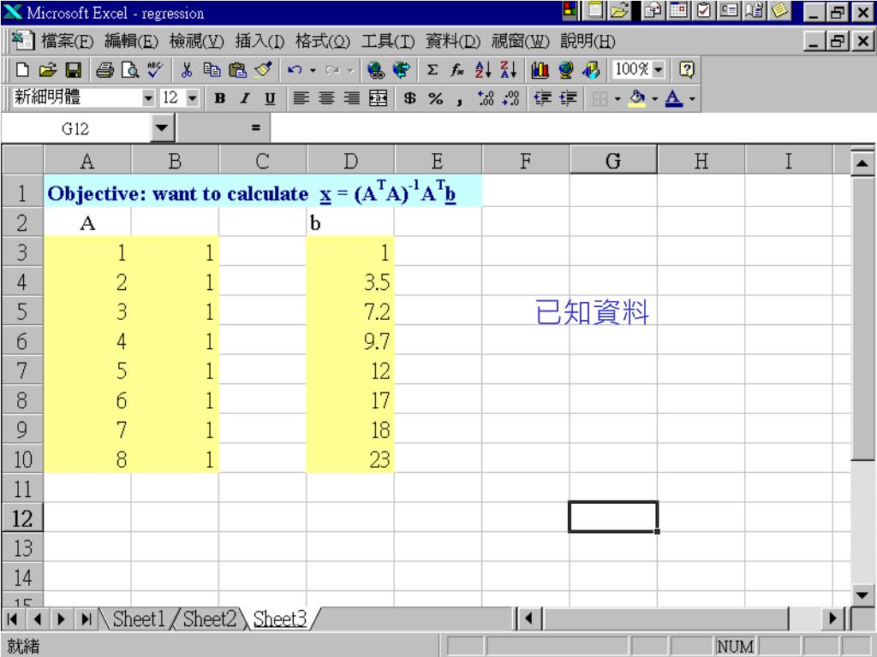877x657 pixels.
Task: Open the 插入(I) menu
Action: coord(260,41)
